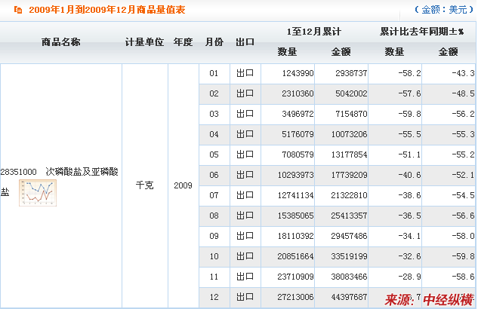Click the 月份 column header

pos(214,42)
